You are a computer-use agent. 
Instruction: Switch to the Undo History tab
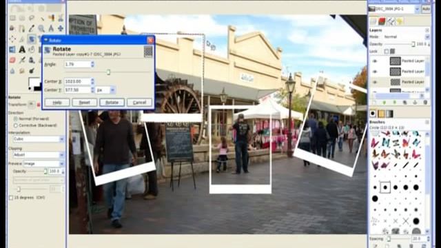tap(400, 21)
